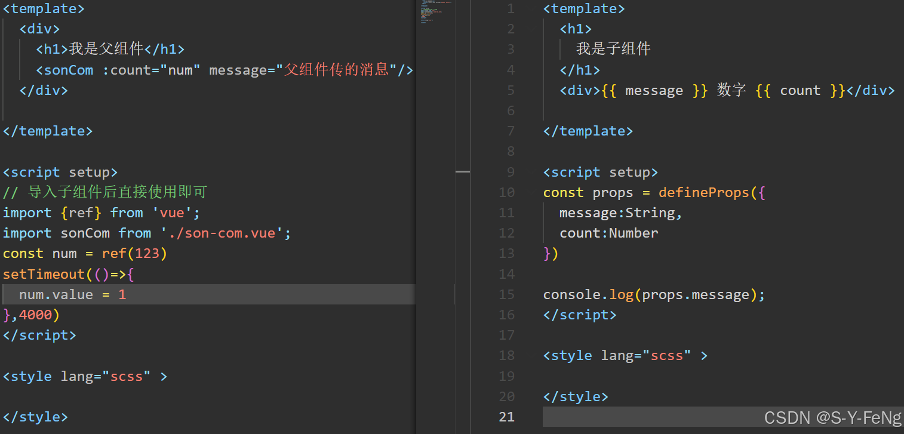Click the :count="num" attribute
This screenshot has width=904, height=434.
point(152,70)
